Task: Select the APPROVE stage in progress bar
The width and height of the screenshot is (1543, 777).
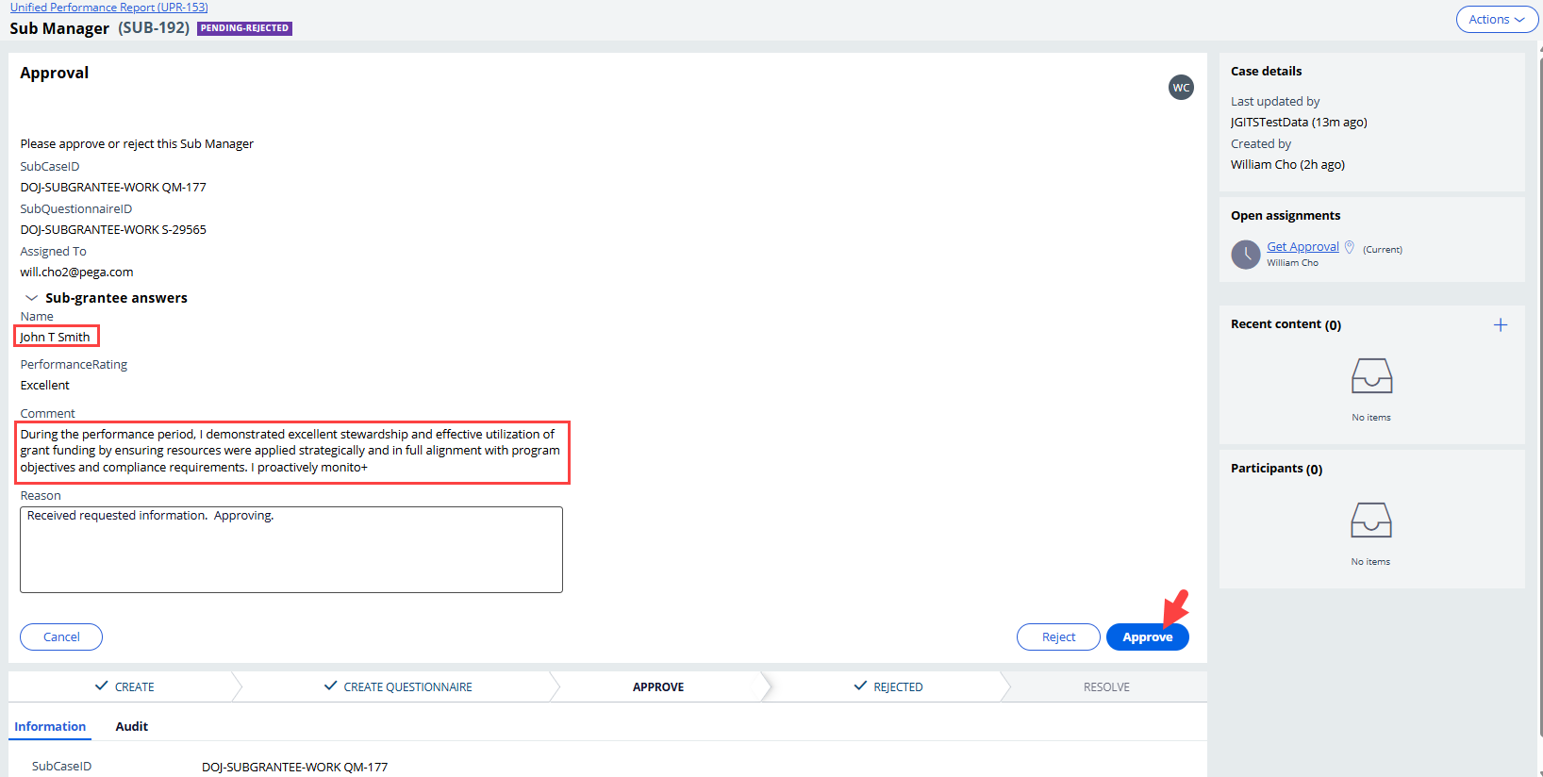Action: (x=657, y=687)
